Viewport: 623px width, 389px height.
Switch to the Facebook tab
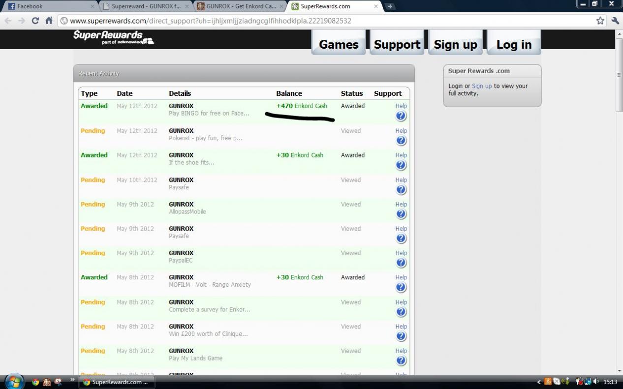[x=49, y=6]
